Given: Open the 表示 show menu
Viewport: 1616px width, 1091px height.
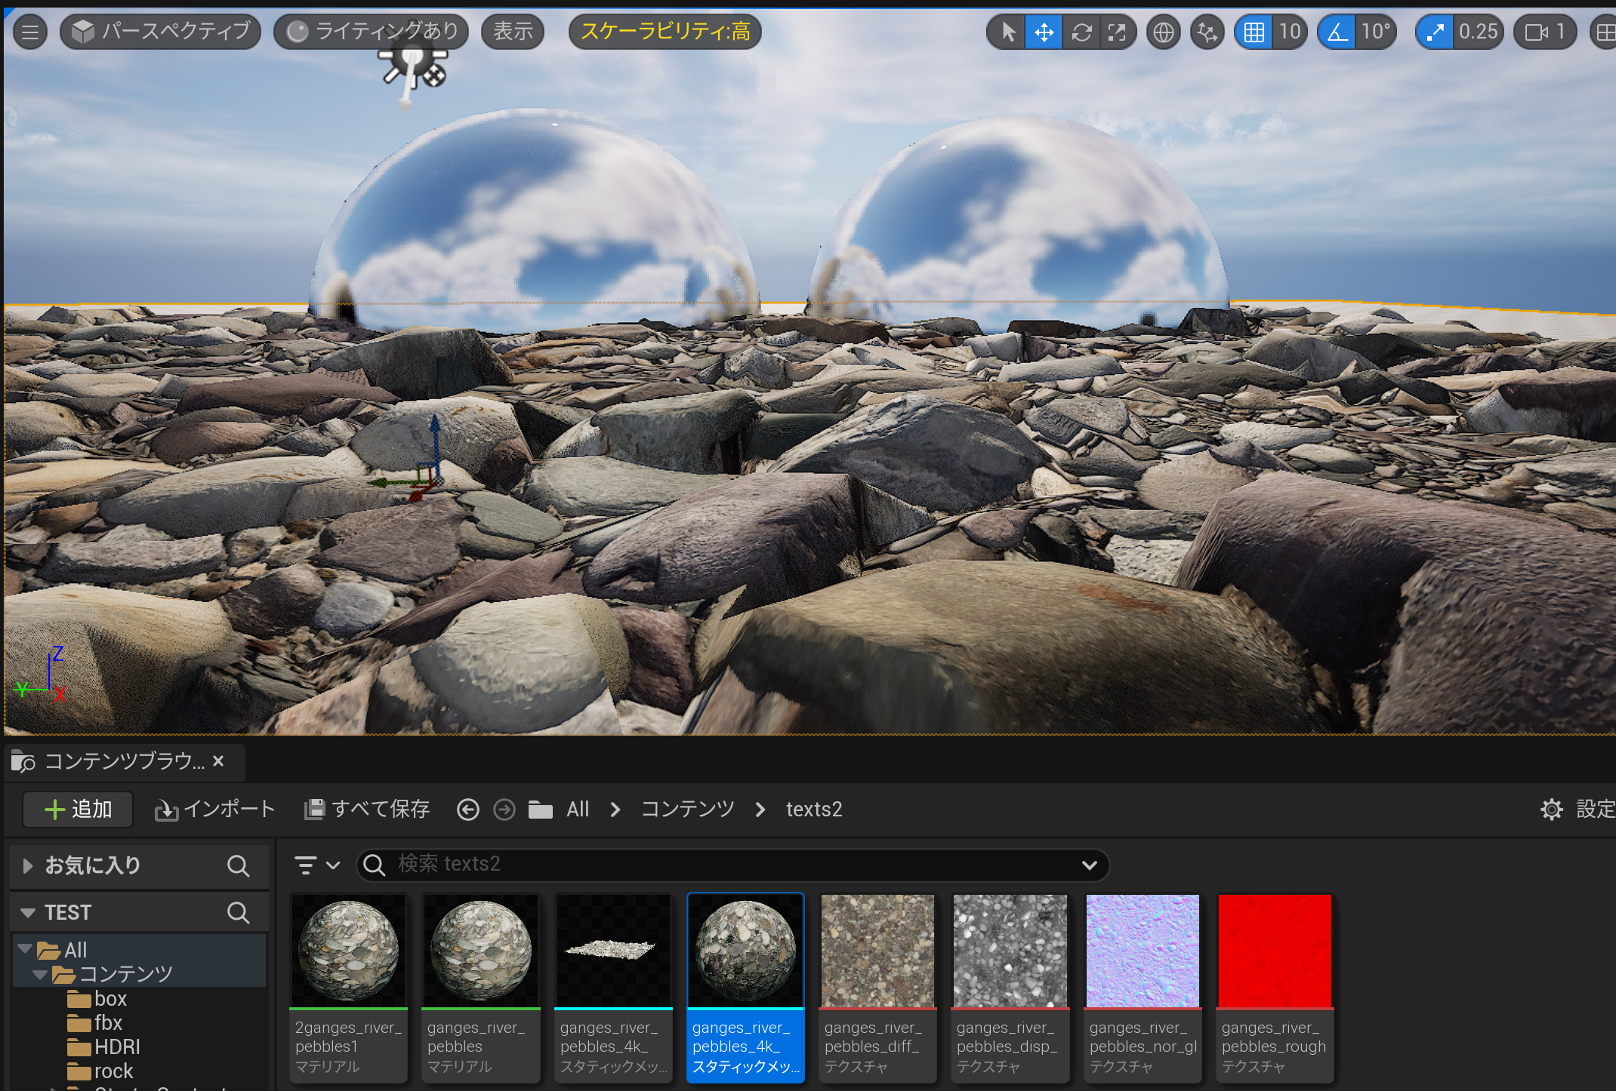Looking at the screenshot, I should [513, 32].
